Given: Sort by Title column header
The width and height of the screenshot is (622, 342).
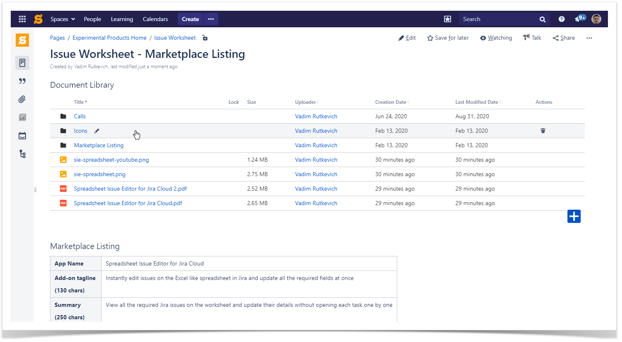Looking at the screenshot, I should (x=80, y=102).
